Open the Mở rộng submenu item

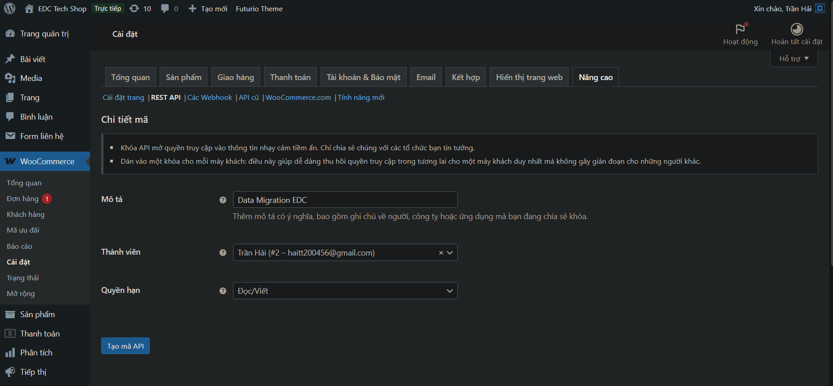[x=21, y=294]
